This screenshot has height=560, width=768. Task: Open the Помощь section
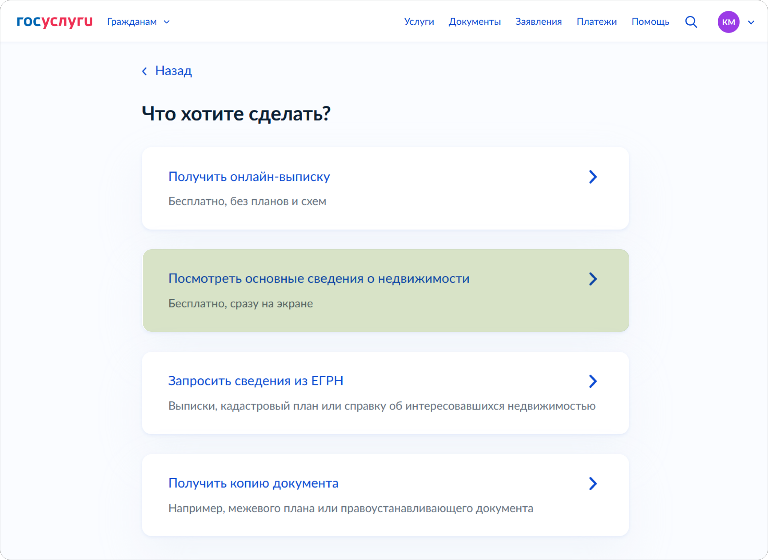point(650,22)
